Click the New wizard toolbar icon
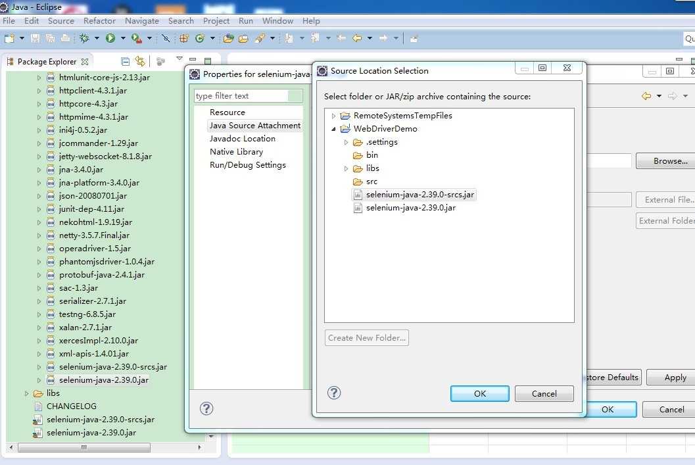 pyautogui.click(x=9, y=39)
